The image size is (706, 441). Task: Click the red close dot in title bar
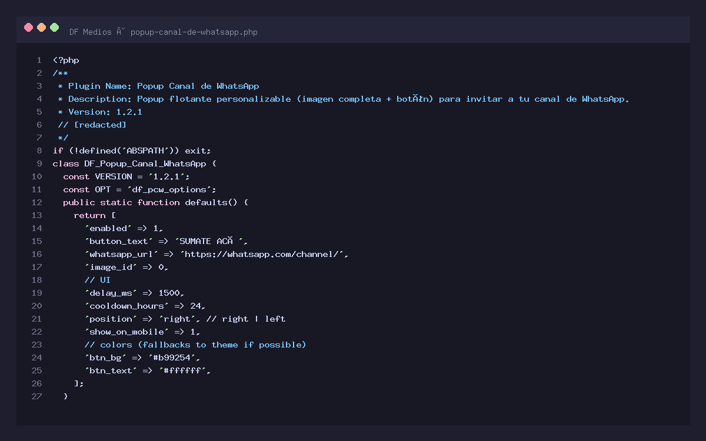(28, 27)
